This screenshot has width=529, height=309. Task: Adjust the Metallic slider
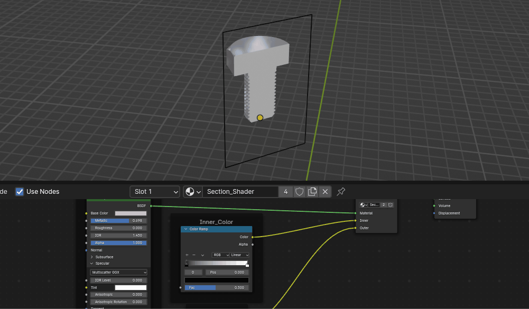[118, 221]
